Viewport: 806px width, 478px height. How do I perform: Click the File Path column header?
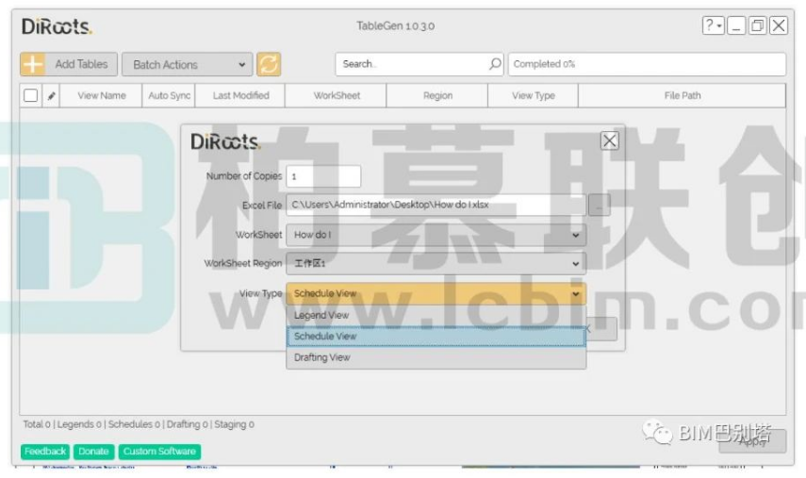click(x=683, y=95)
